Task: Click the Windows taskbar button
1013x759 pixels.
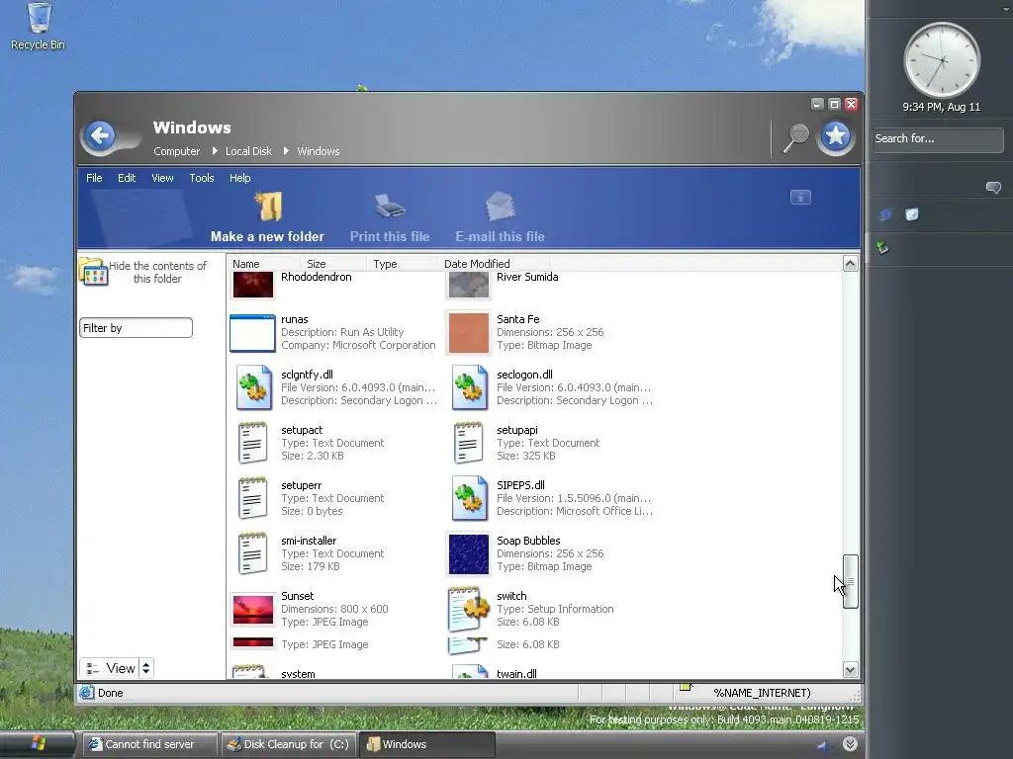Action: 426,744
